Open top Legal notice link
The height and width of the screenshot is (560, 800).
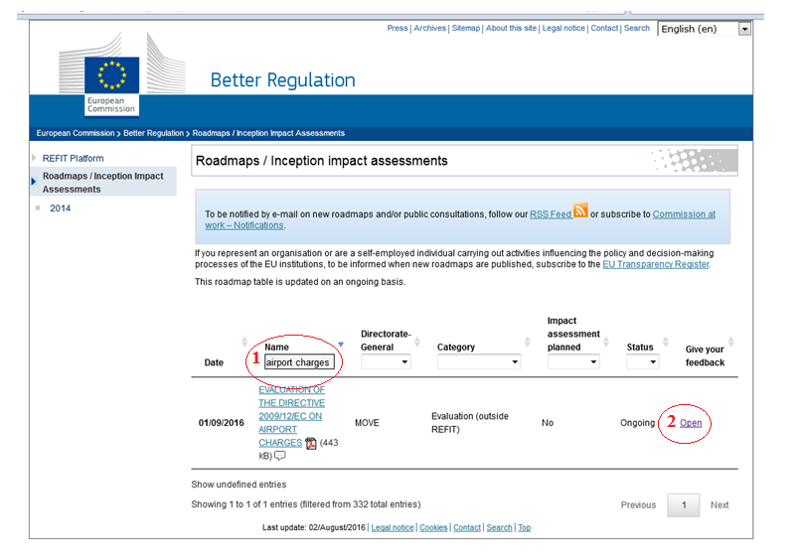(x=563, y=28)
